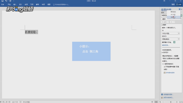The image size is (183, 103).
Task: Redo or repeat the last action
Action: [x=10, y=1]
